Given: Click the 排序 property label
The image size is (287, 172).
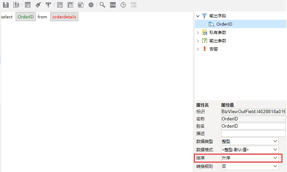Looking at the screenshot, I should point(200,158).
